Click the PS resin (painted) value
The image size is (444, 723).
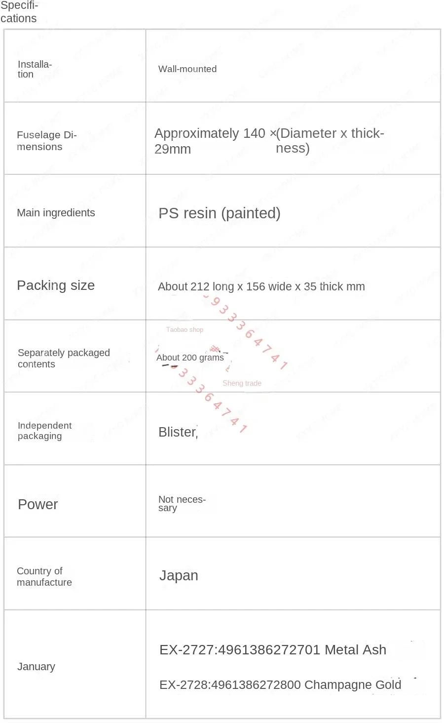click(220, 213)
